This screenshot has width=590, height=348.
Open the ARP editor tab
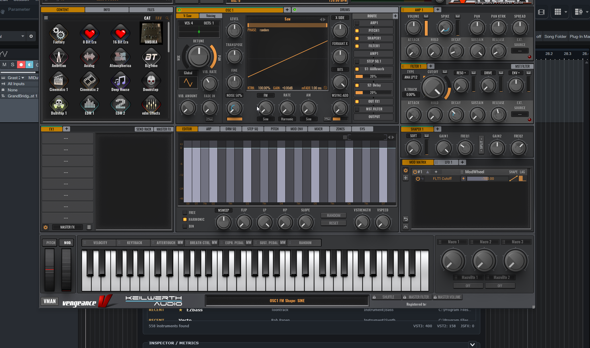pos(209,129)
